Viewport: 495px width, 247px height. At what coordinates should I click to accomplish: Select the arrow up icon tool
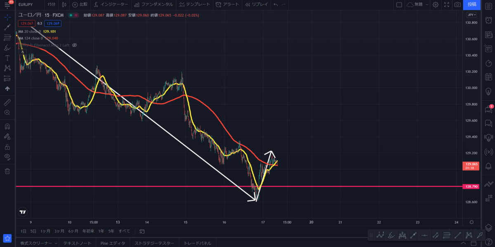[7, 88]
